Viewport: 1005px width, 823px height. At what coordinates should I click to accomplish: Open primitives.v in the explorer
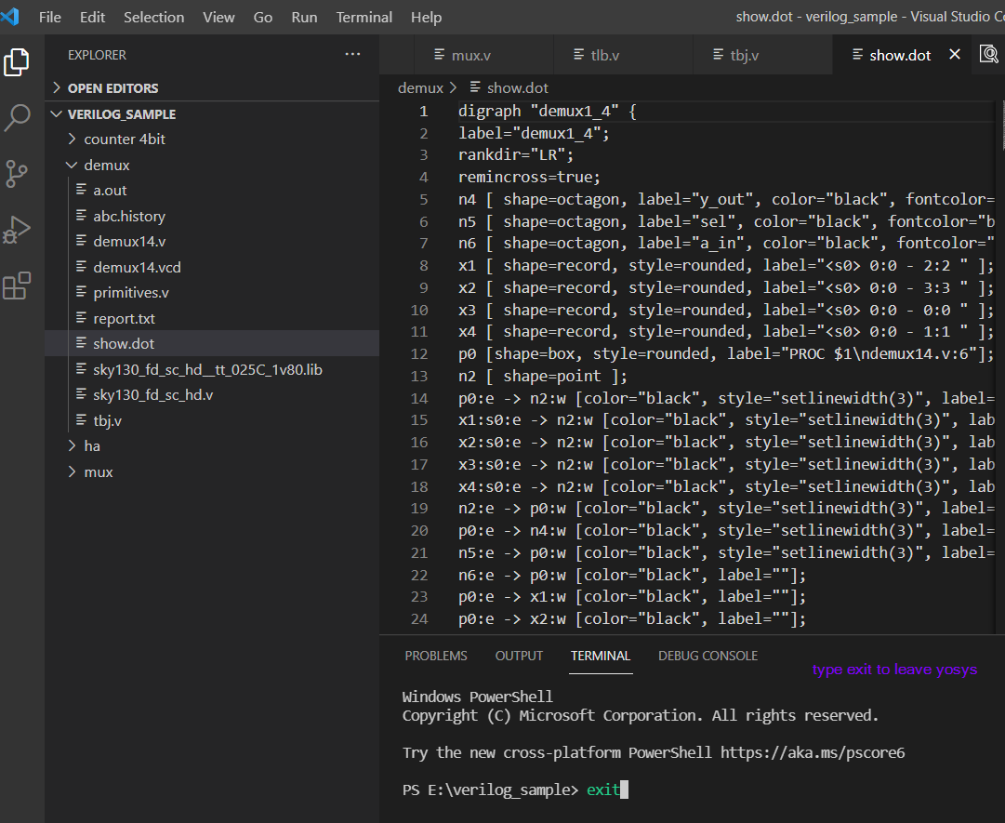(131, 292)
